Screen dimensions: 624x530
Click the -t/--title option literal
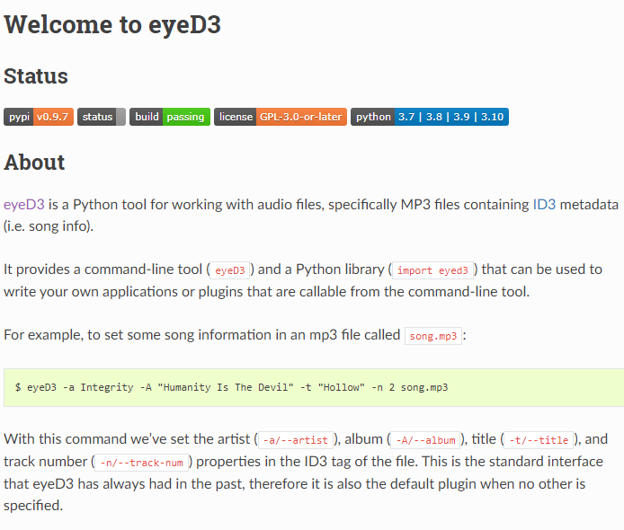[539, 440]
